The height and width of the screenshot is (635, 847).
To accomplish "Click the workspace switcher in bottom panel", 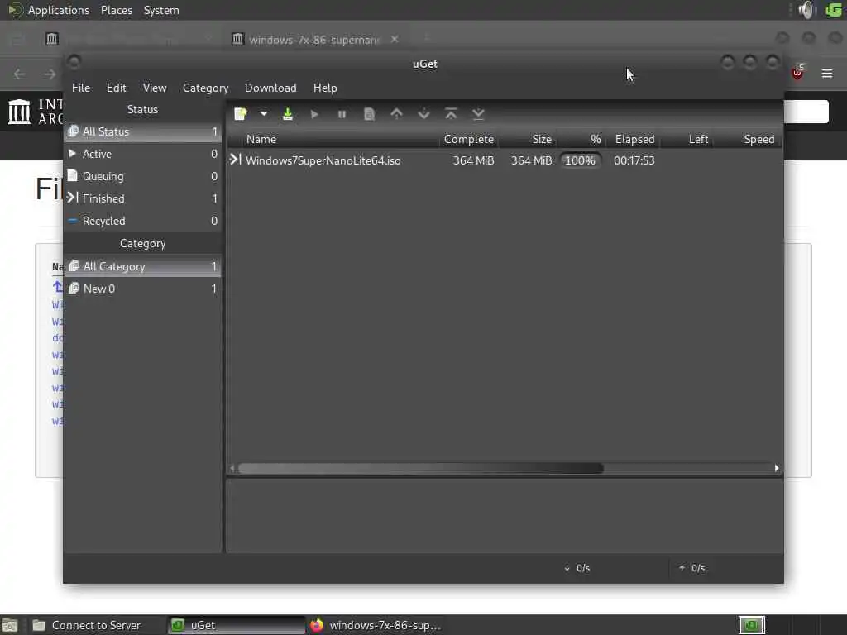I will 751,625.
